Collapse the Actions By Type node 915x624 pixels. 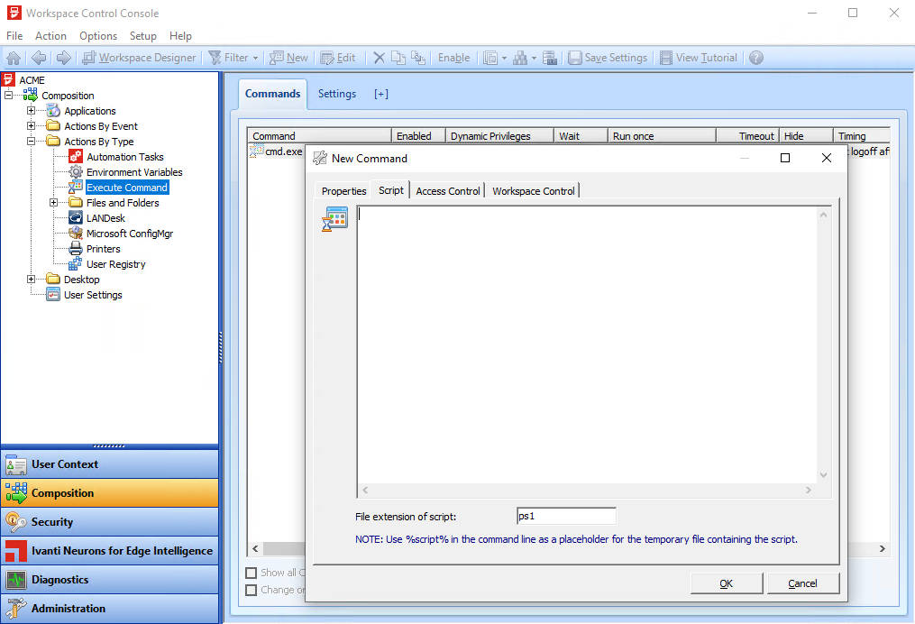click(31, 142)
